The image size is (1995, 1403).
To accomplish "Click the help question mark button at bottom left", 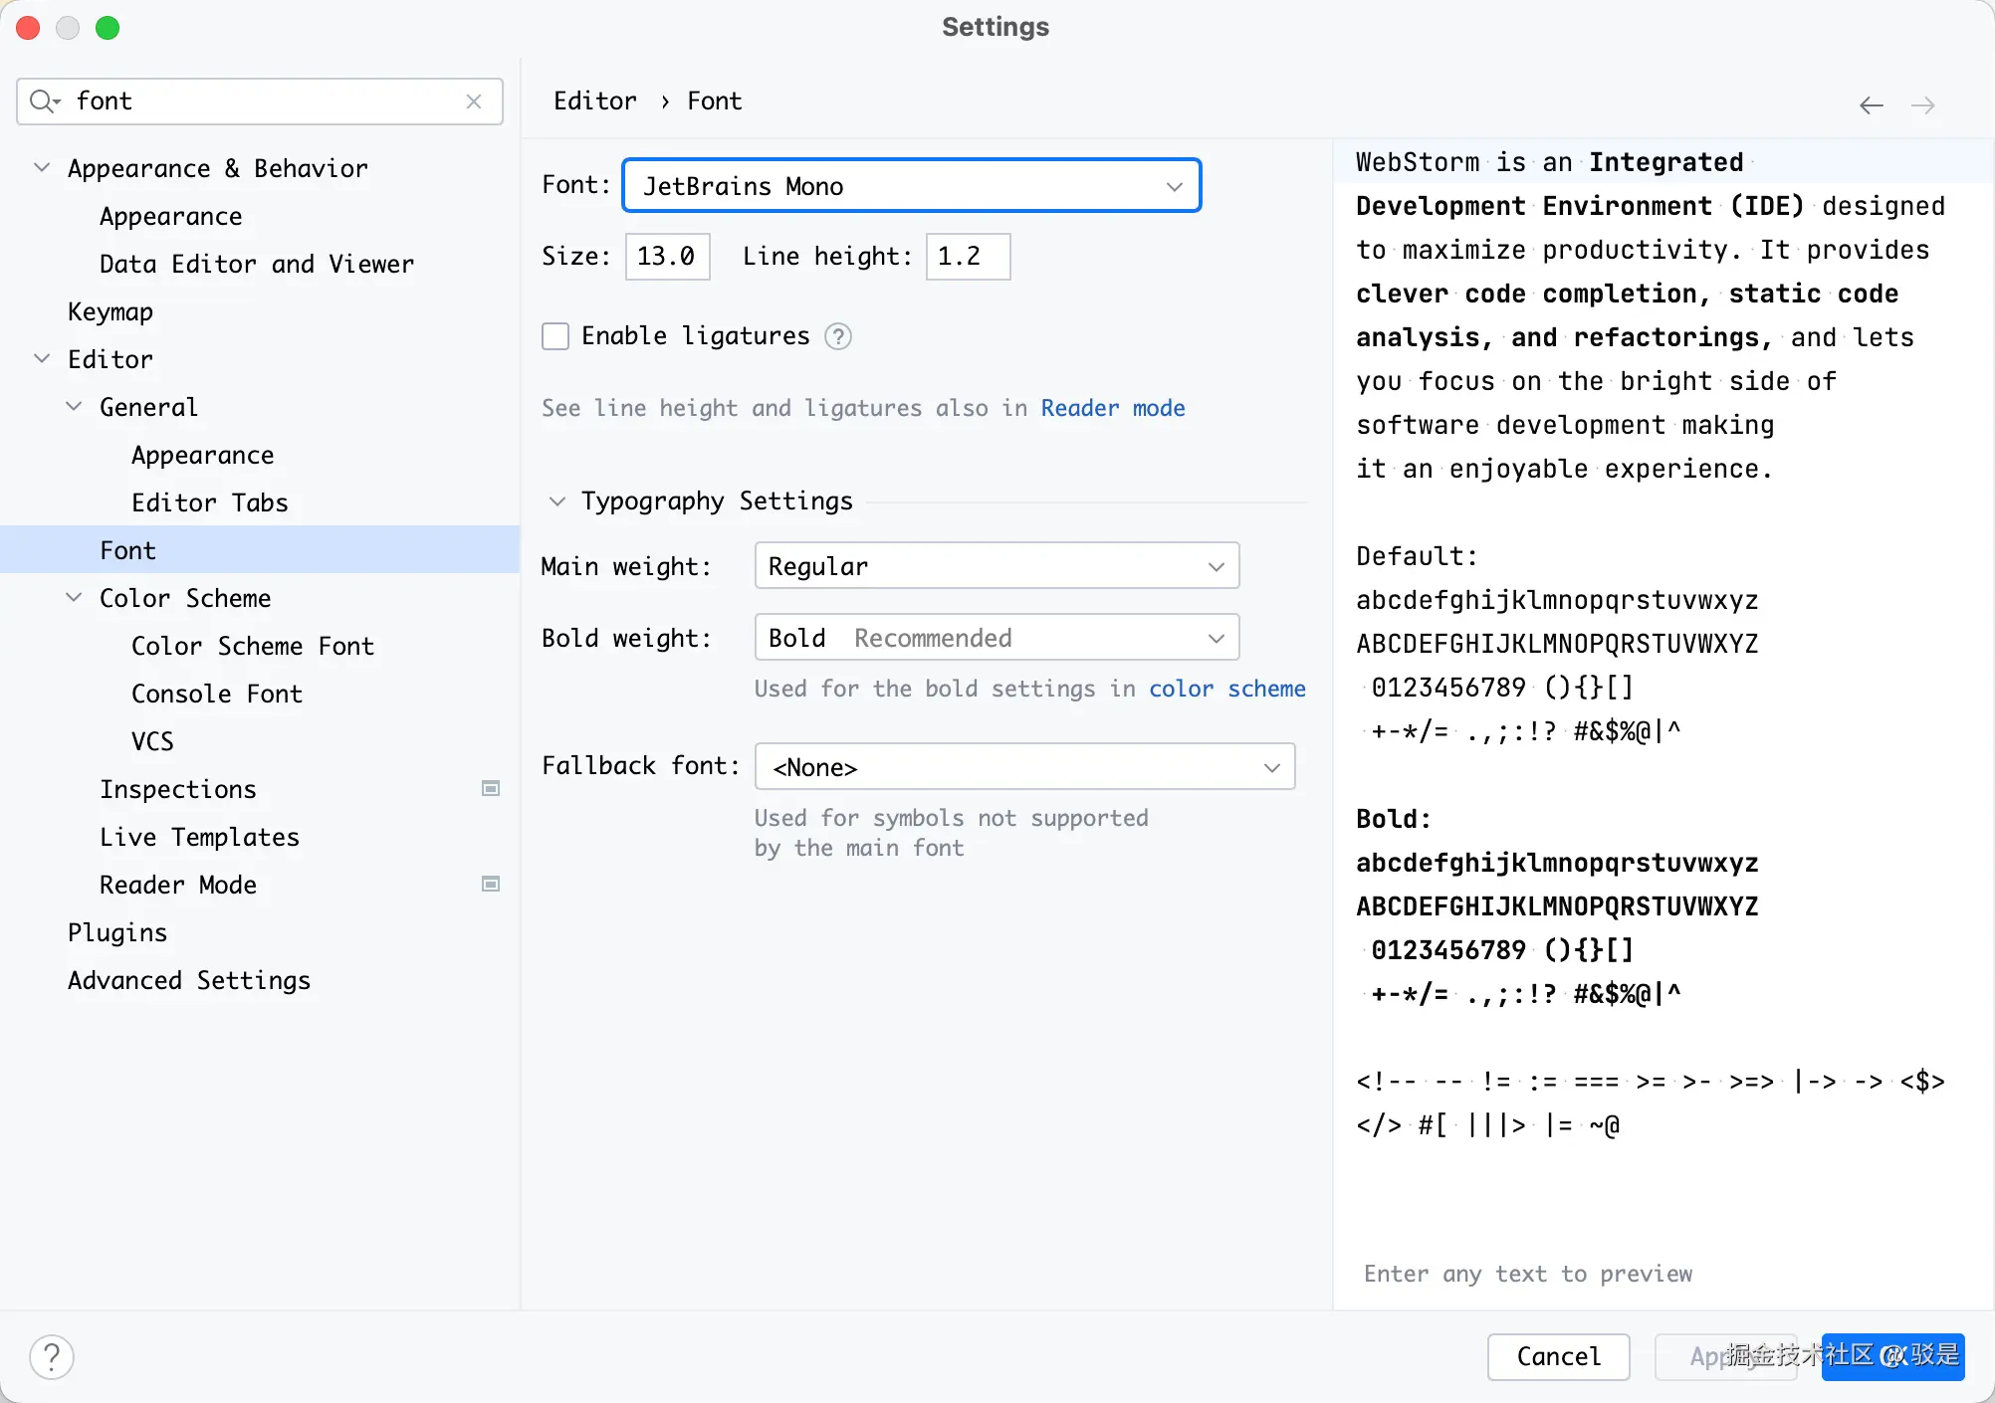I will pyautogui.click(x=52, y=1356).
